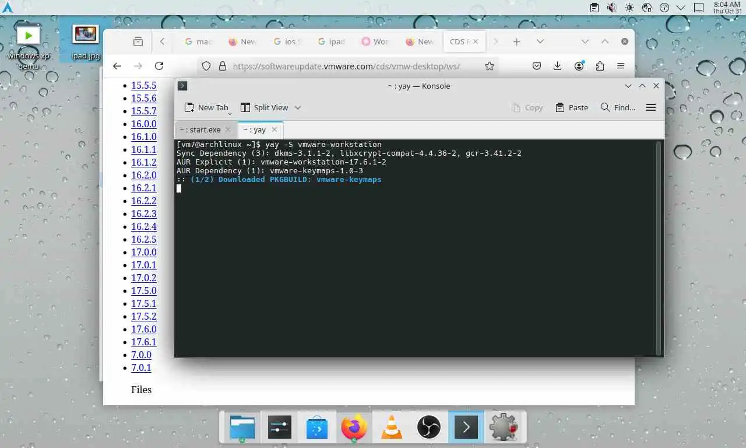Open version 16.2.5 link
Viewport: 746px width, 448px height.
143,239
